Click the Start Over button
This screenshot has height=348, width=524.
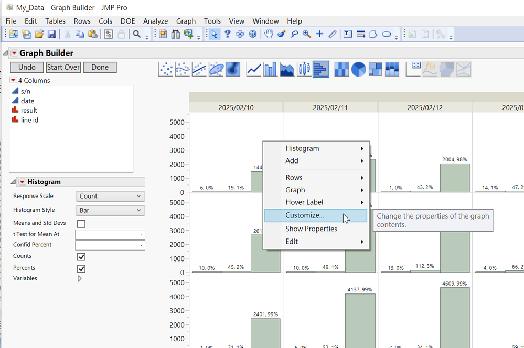[63, 67]
